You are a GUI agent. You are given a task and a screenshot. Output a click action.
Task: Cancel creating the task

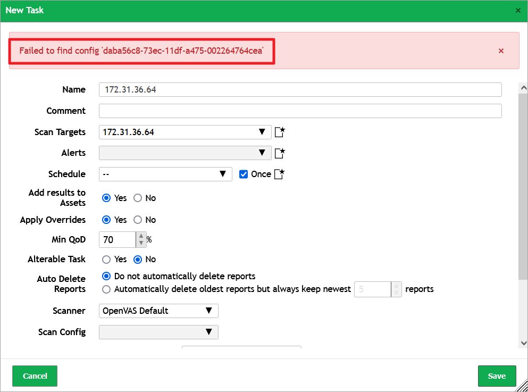pos(34,376)
